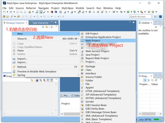Viewport: 165px width, 123px height.
Task: Click the mobile web simulator toolbar icon
Action: point(37,12)
